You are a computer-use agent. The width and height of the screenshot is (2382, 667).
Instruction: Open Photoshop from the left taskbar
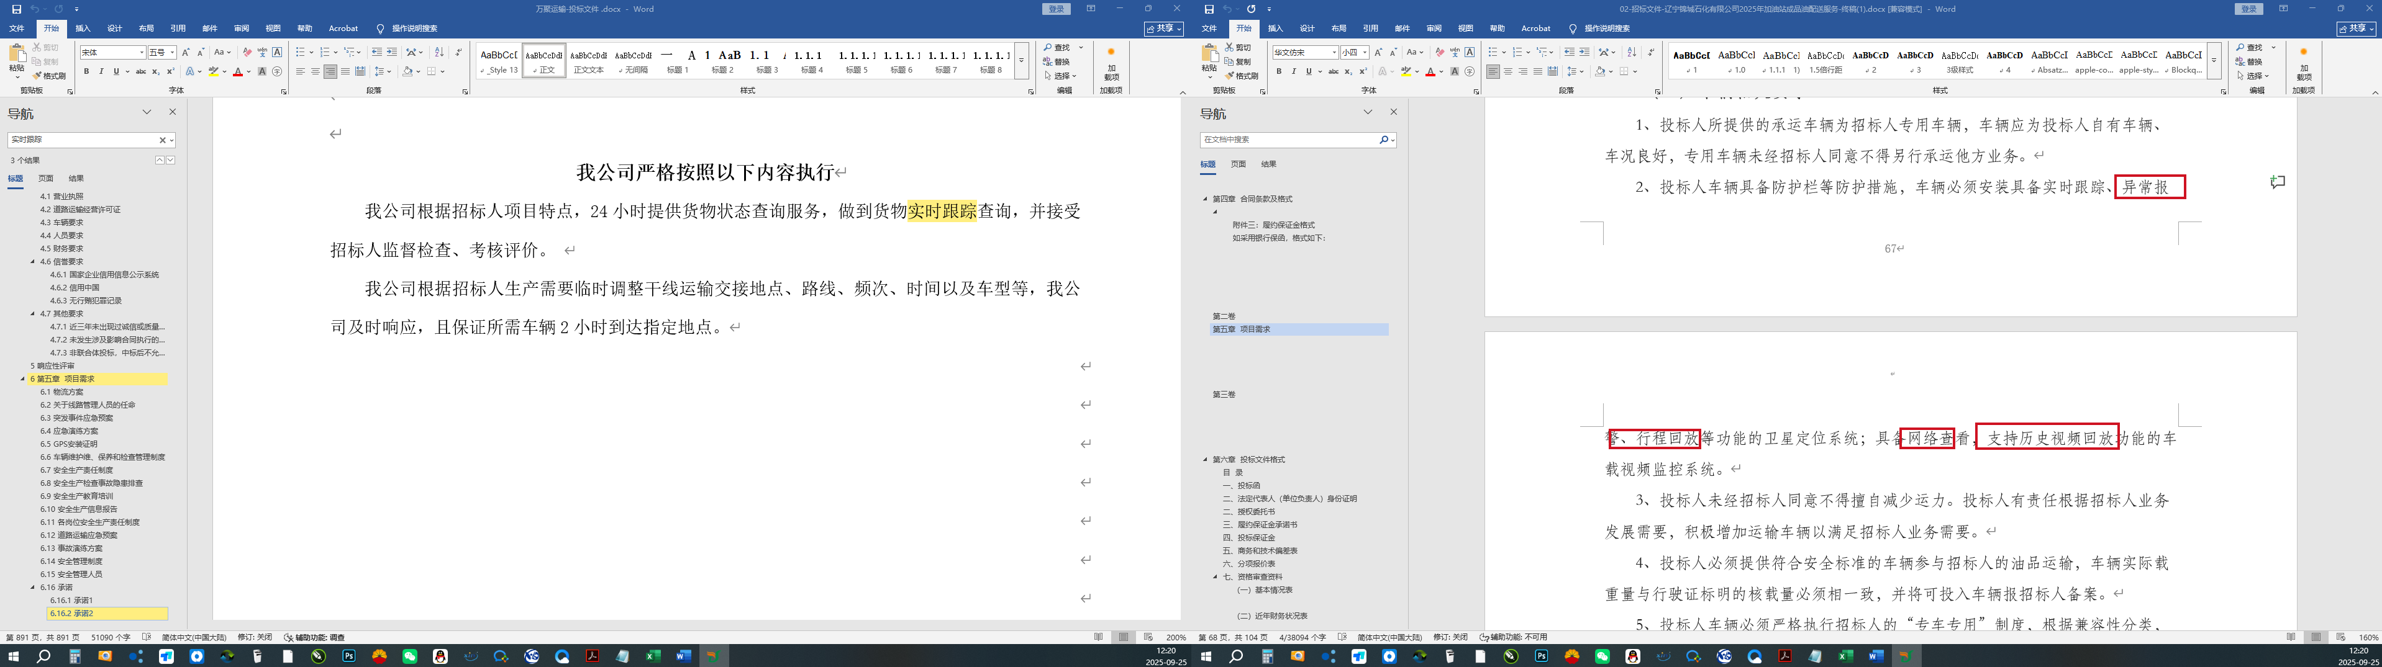[348, 656]
